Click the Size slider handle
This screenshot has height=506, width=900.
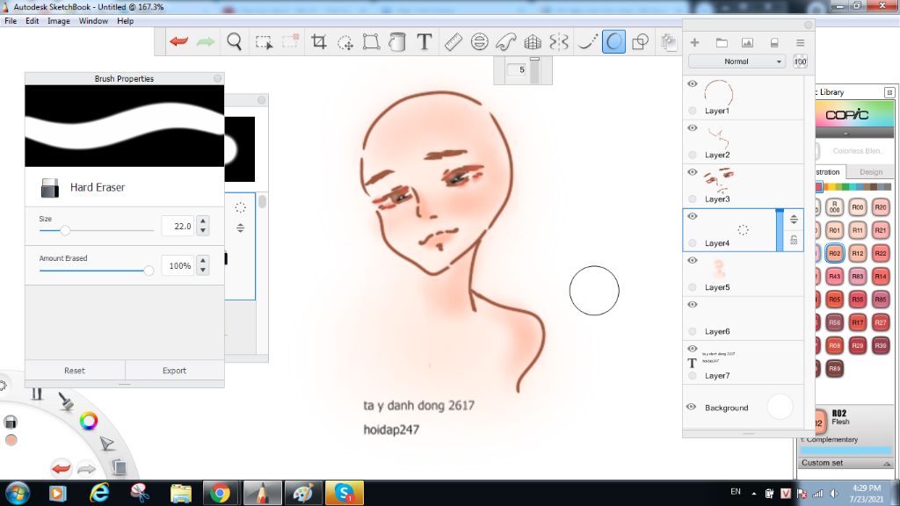click(65, 230)
